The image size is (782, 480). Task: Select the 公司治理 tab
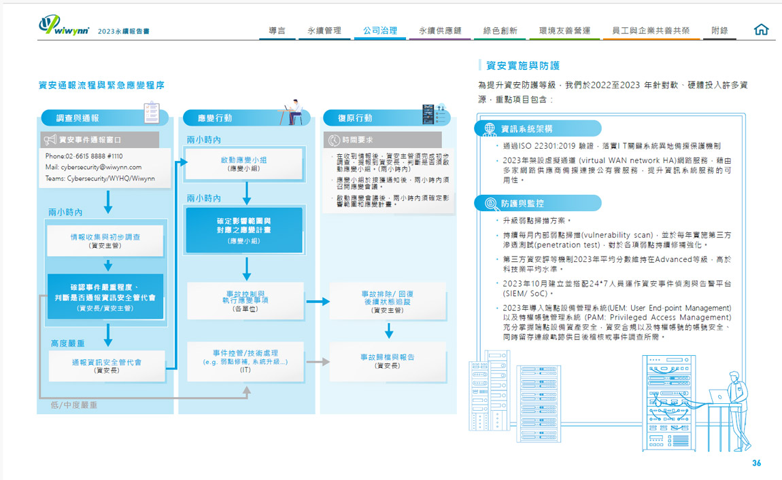pos(379,31)
